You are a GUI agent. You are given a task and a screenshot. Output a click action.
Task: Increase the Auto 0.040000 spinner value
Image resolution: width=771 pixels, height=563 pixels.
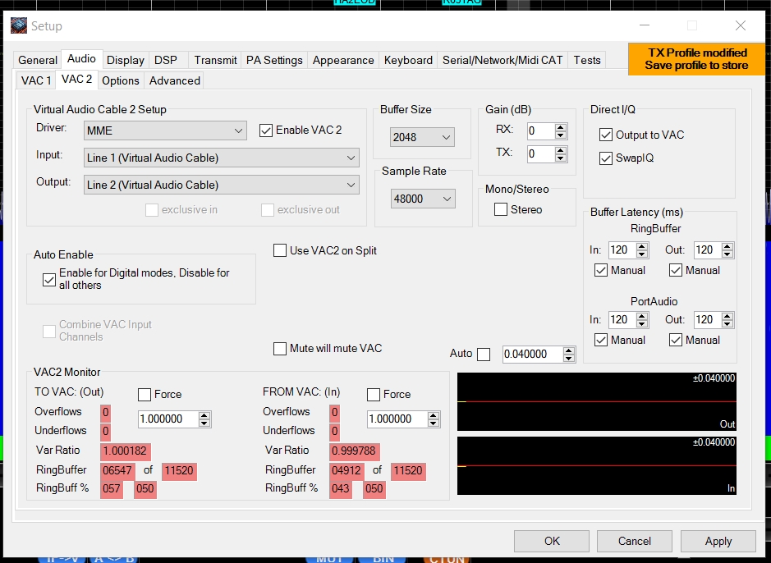[569, 350]
